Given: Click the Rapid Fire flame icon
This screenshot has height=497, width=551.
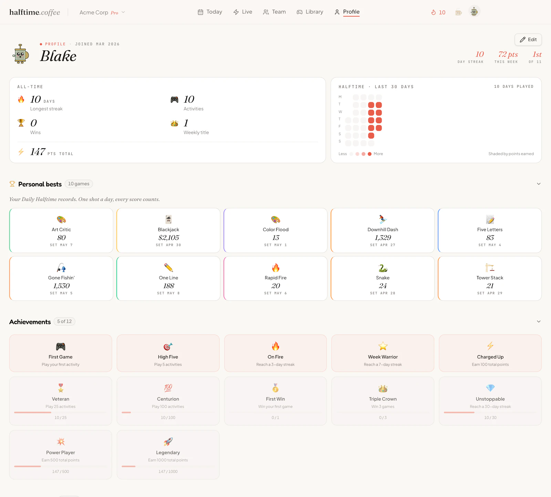Looking at the screenshot, I should [x=275, y=268].
